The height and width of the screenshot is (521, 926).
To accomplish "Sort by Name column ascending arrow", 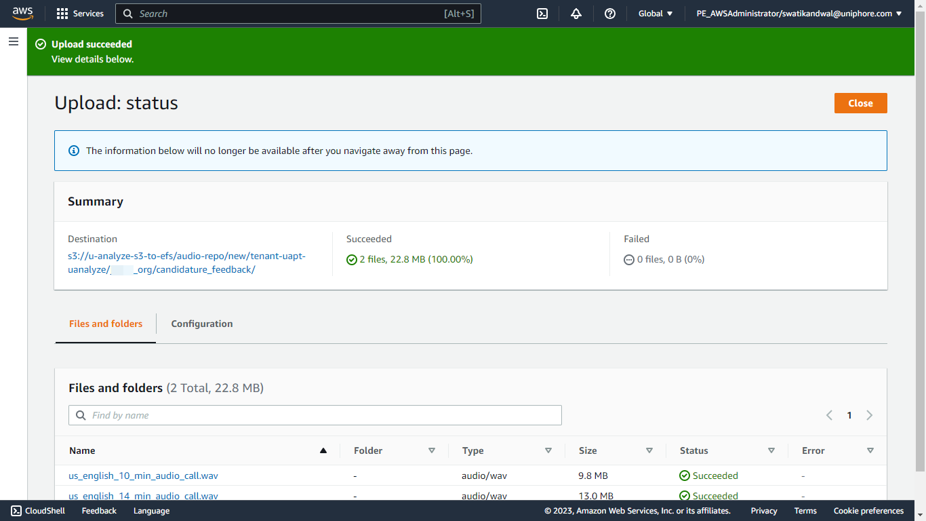I will (323, 450).
